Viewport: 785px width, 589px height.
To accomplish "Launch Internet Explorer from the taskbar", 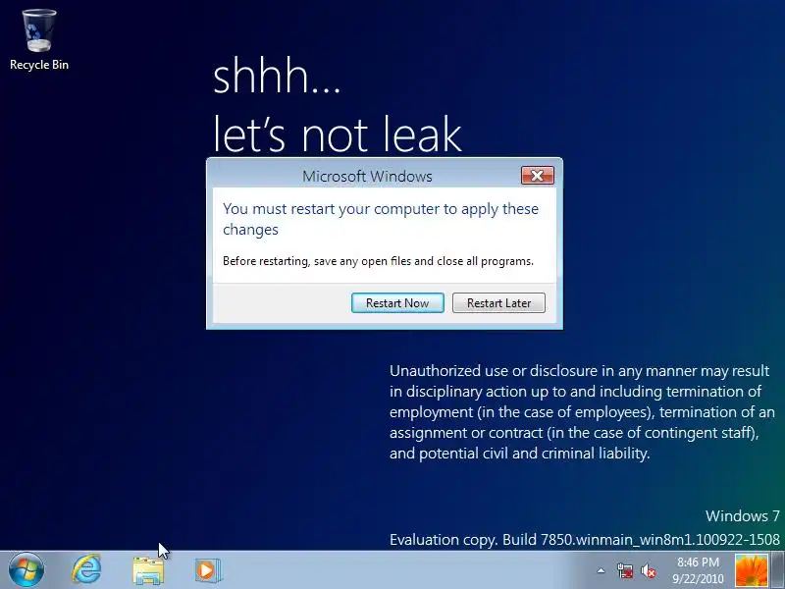I will [x=87, y=570].
